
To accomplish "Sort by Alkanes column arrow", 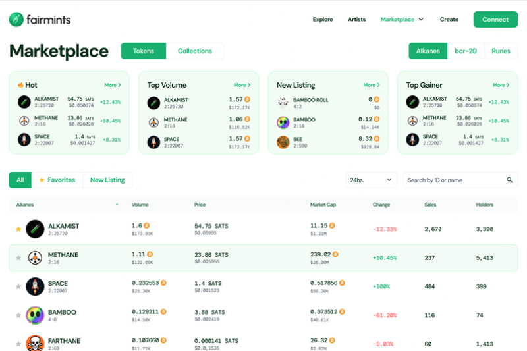I will pos(117,205).
